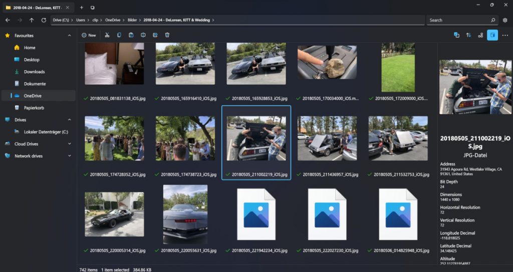Open the sort options arrows icon

[468, 35]
